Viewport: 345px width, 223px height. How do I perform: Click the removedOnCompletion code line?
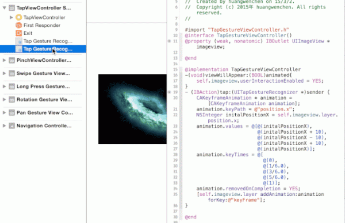[248, 189]
